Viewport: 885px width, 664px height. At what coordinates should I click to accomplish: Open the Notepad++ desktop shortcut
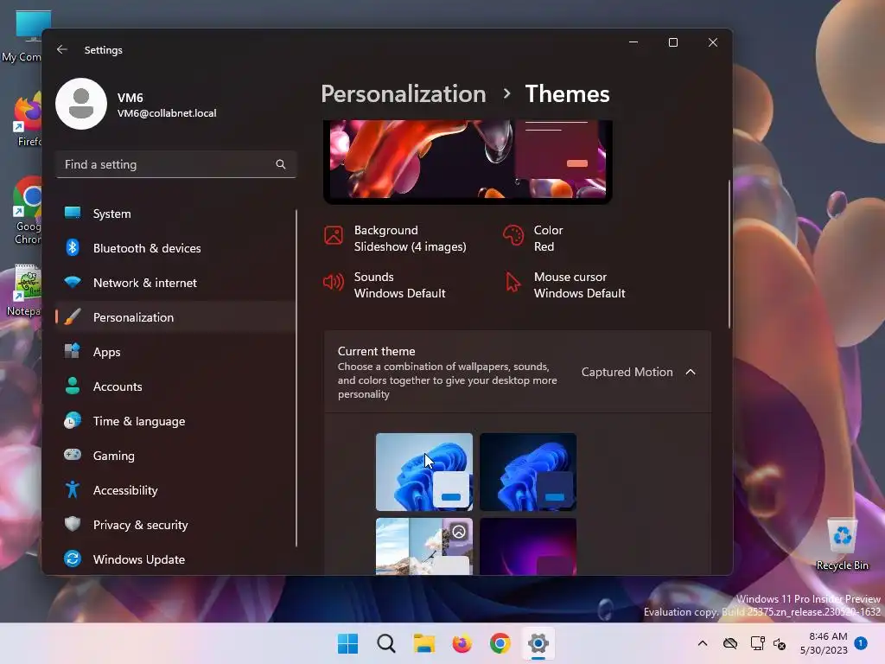click(x=25, y=290)
